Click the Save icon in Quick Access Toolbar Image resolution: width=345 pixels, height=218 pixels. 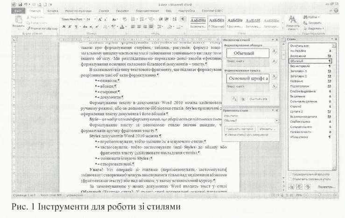pos(21,4)
